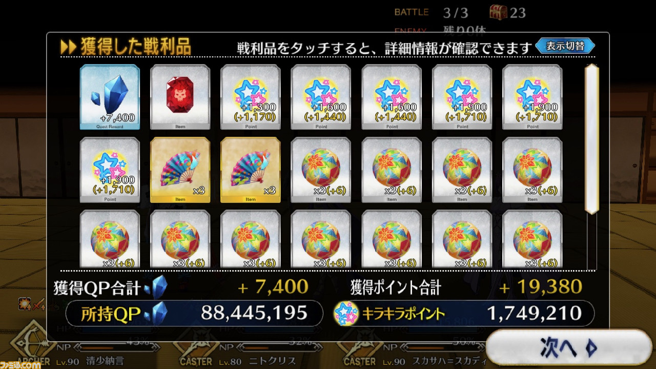This screenshot has width=656, height=369.
Task: Select the first +1,900 star point reward in top row
Action: pyautogui.click(x=462, y=97)
